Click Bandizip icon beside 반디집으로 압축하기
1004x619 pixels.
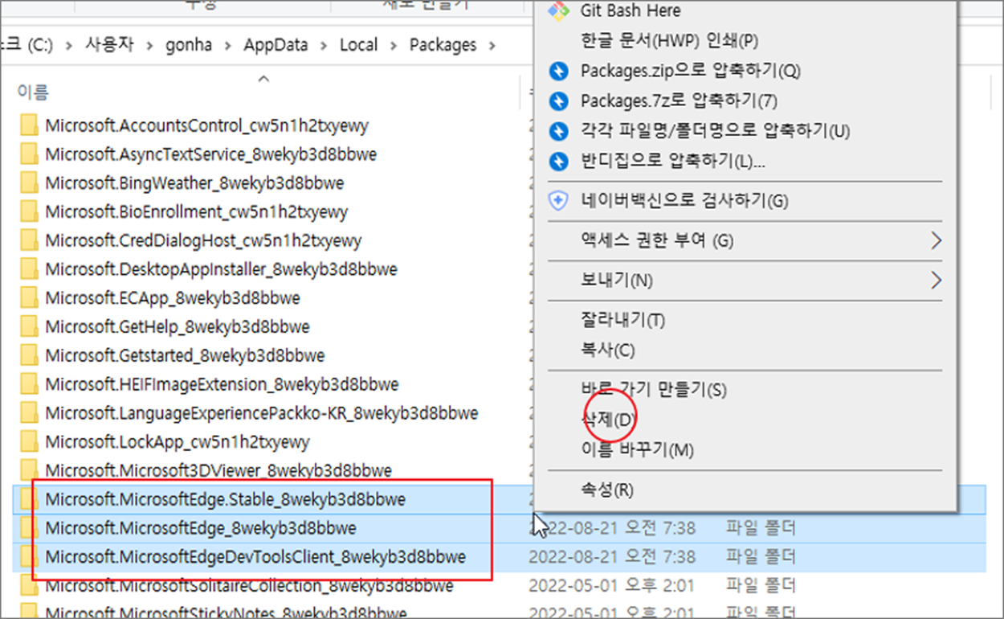(x=558, y=161)
